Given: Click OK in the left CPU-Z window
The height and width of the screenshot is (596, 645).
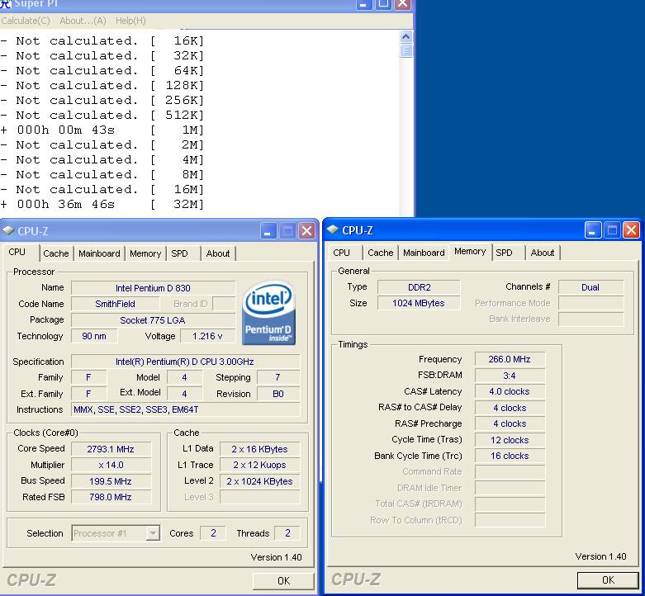Looking at the screenshot, I should click(283, 581).
